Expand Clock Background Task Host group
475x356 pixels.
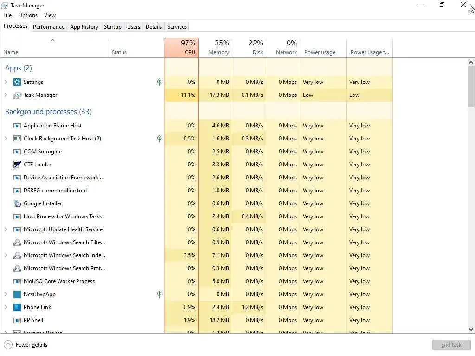tap(6, 139)
